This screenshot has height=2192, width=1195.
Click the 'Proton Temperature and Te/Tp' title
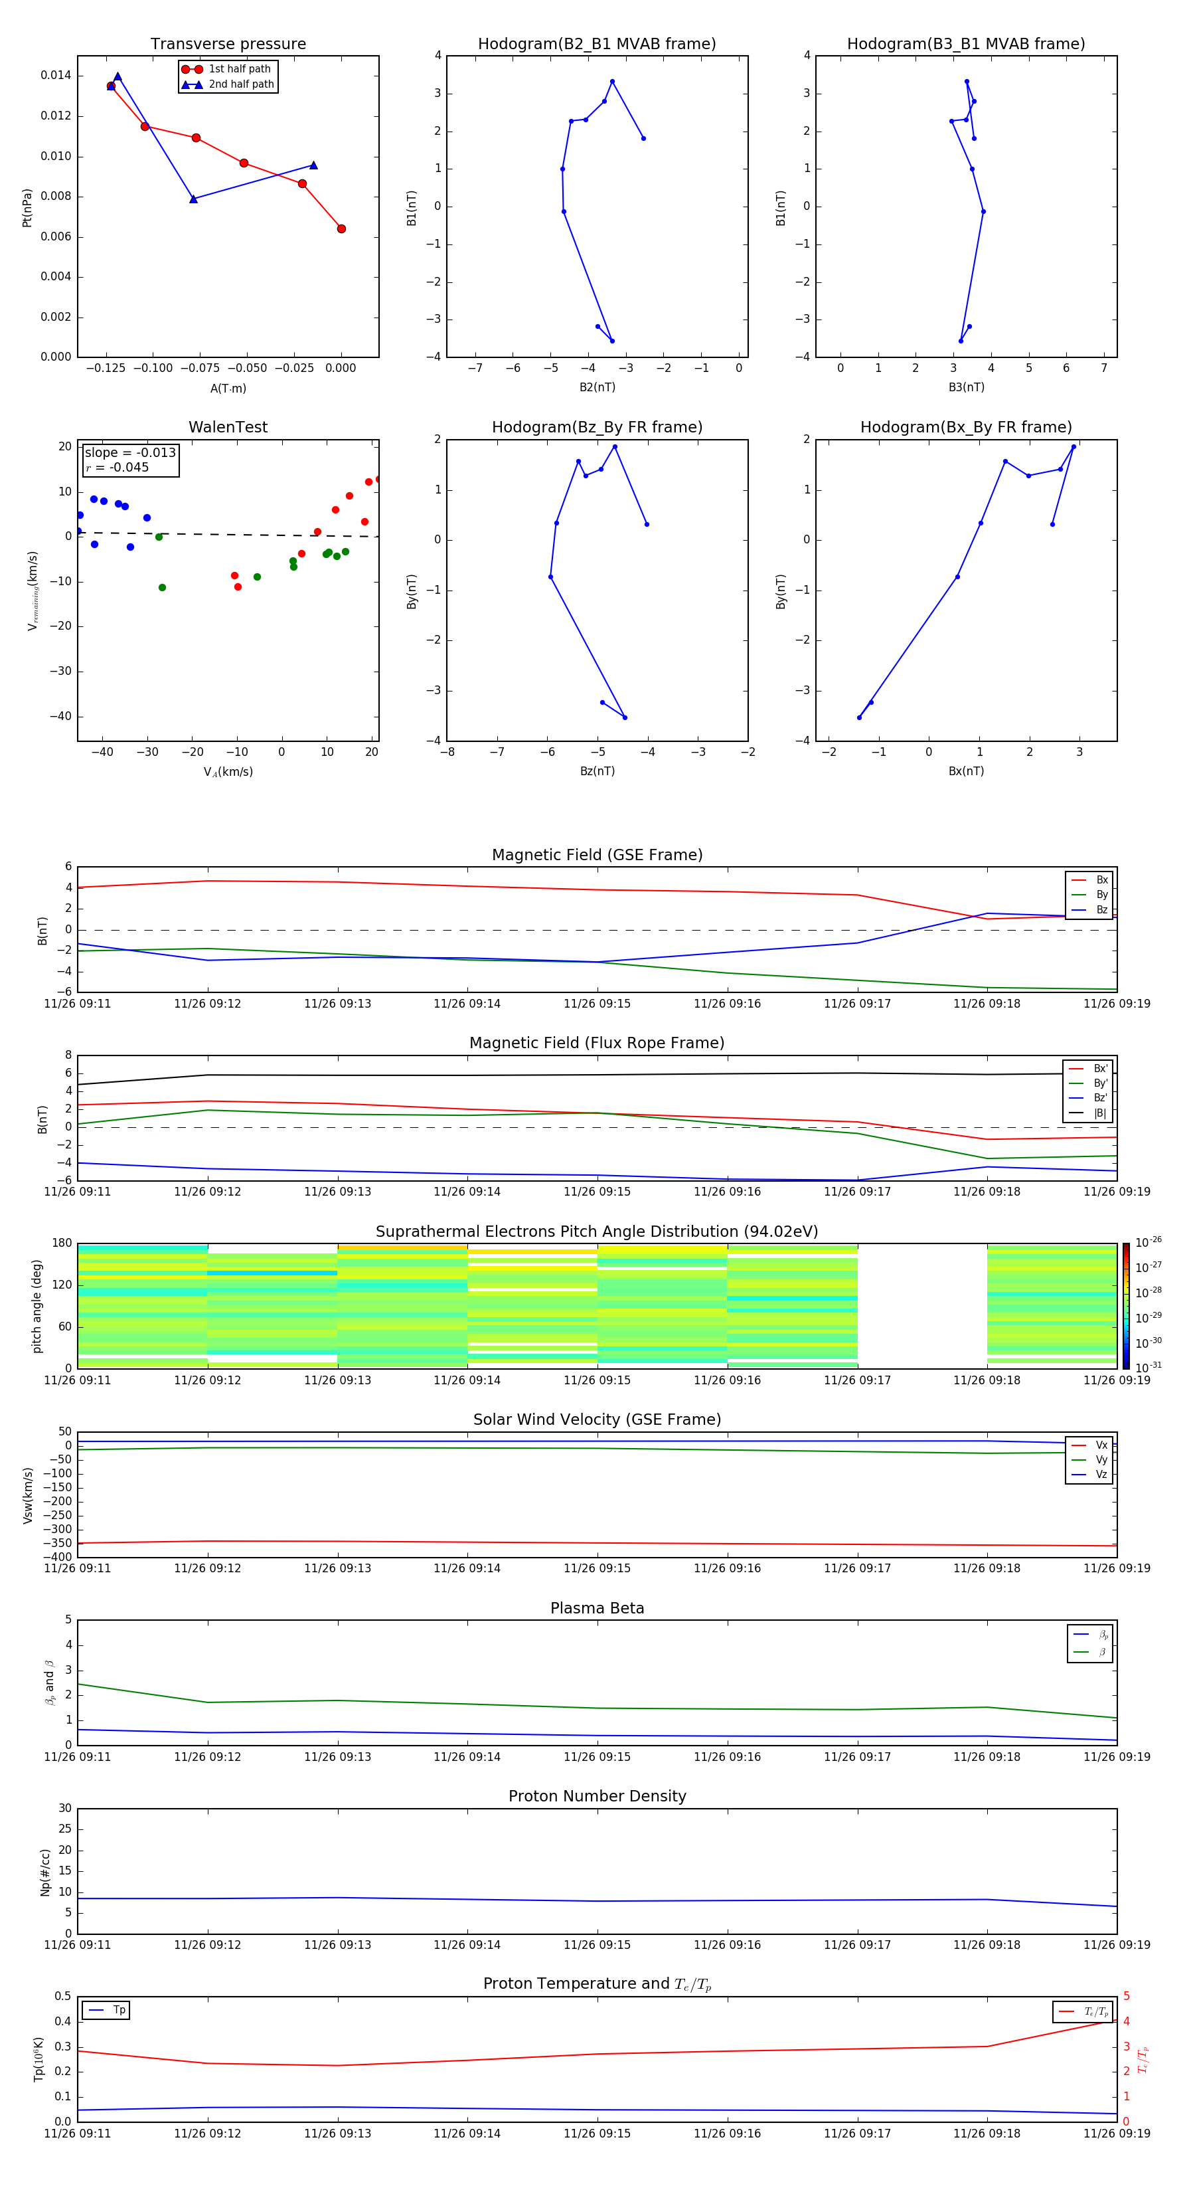(x=597, y=1984)
